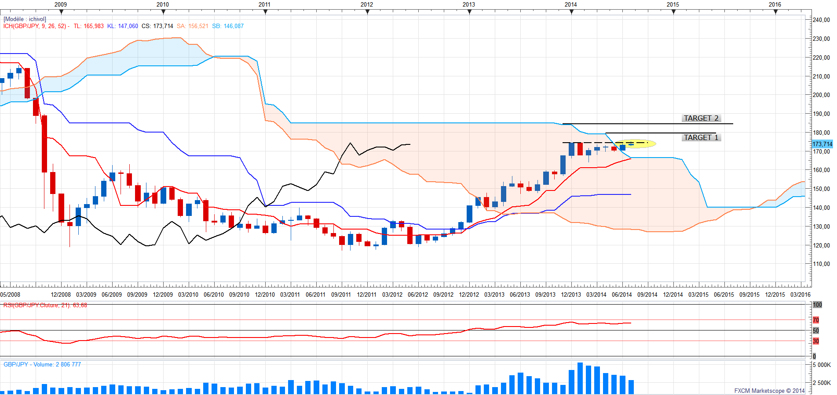Viewport: 837px width, 395px height.
Task: Click the 2009 year marker triangle
Action: pos(61,12)
